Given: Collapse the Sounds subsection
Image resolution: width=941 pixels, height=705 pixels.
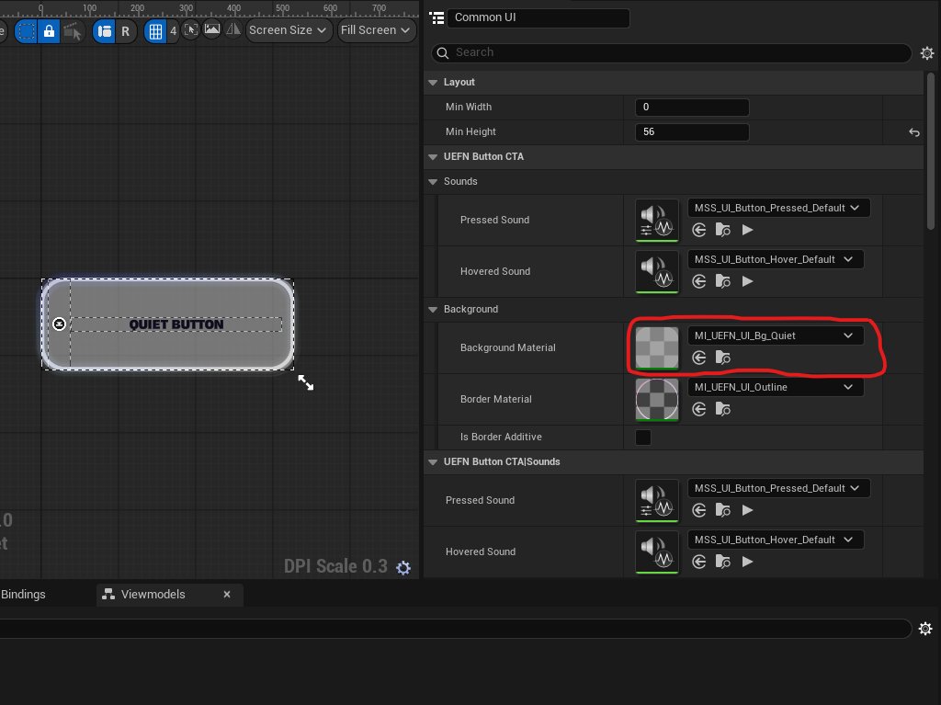Looking at the screenshot, I should (x=433, y=182).
